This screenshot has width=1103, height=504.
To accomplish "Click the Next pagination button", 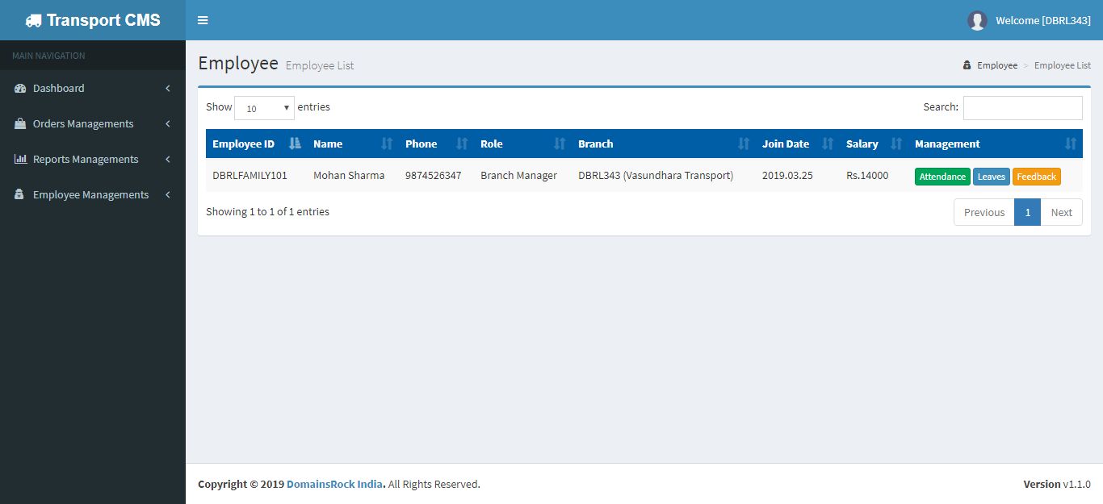I will point(1061,212).
